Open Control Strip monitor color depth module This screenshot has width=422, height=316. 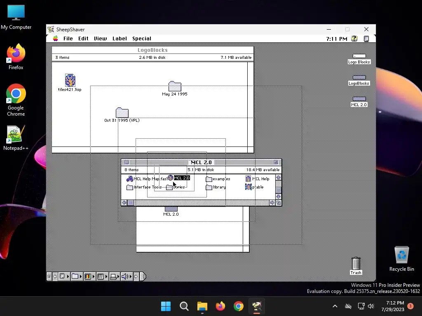click(x=89, y=276)
